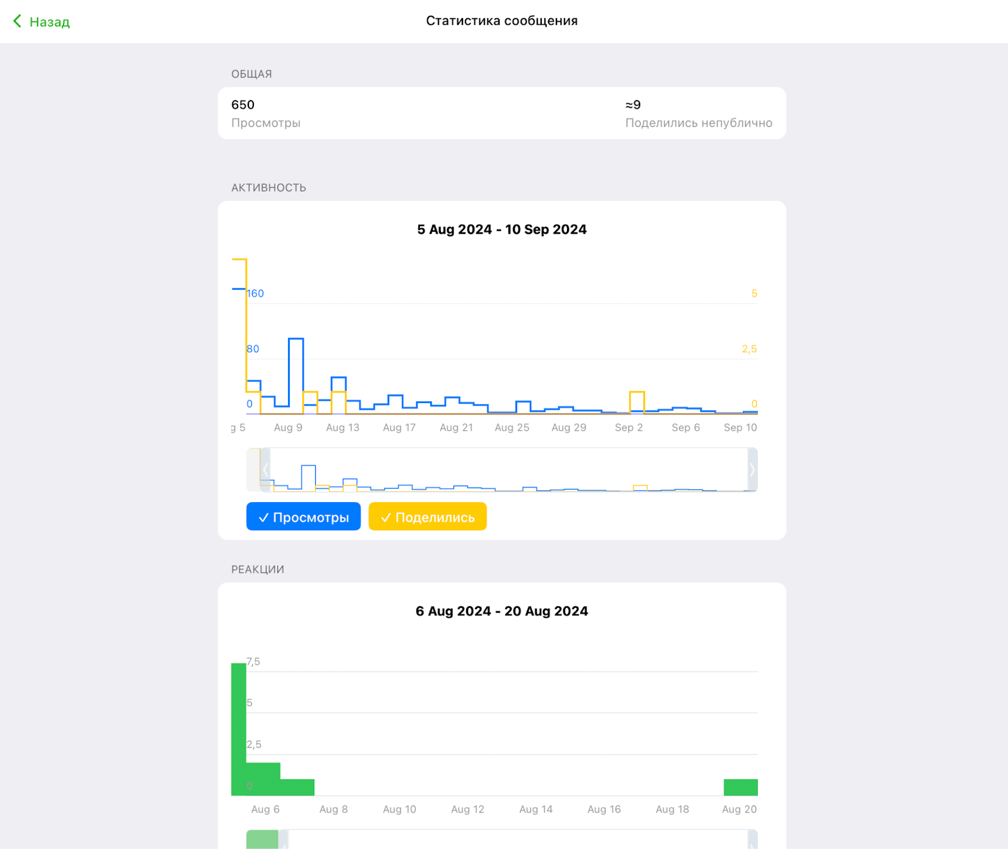Click the yellow shares bump near Sep 2
Viewport: 1008px width, 849px height.
coord(637,402)
